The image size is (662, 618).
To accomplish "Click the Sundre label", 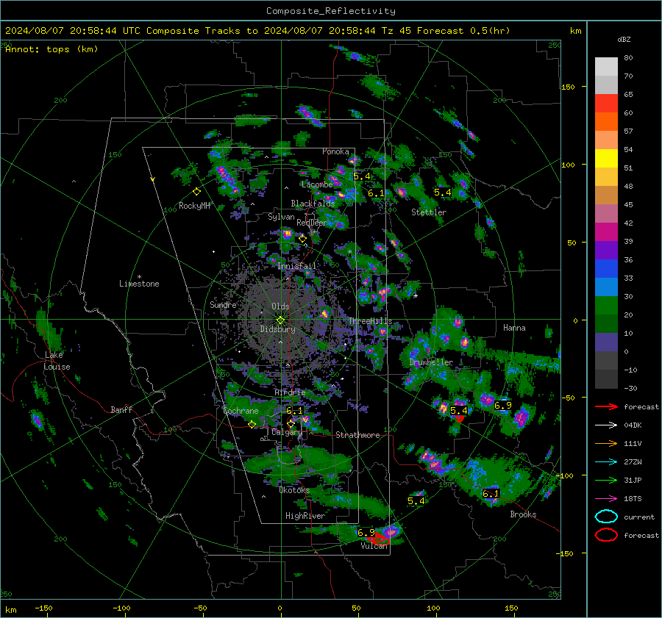I will point(224,304).
